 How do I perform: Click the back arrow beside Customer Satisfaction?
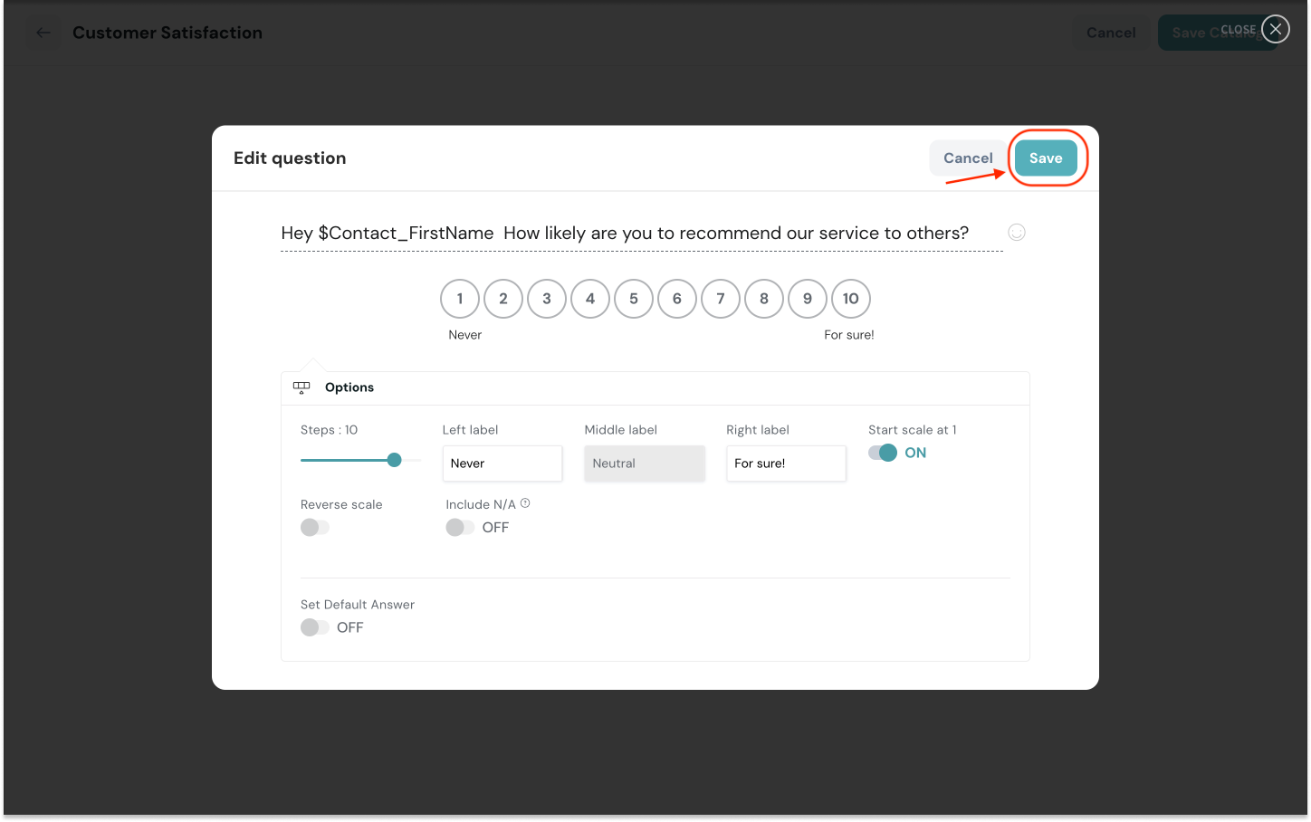[43, 33]
